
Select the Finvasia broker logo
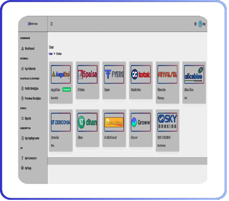point(168,74)
